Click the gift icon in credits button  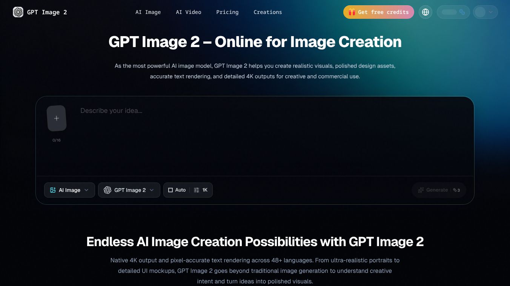click(x=352, y=12)
